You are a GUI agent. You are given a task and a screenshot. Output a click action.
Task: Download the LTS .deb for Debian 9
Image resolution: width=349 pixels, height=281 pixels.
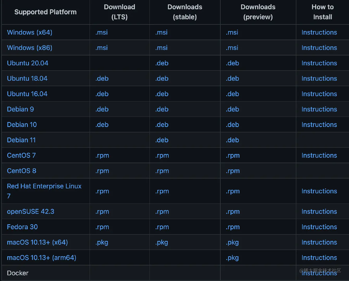102,109
